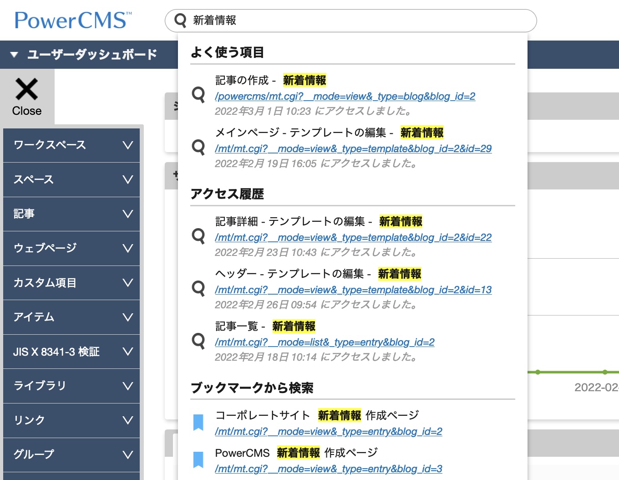The height and width of the screenshot is (480, 619).
Task: Click the 2022年2月18日 10:14 access timestamp
Action: pos(316,357)
